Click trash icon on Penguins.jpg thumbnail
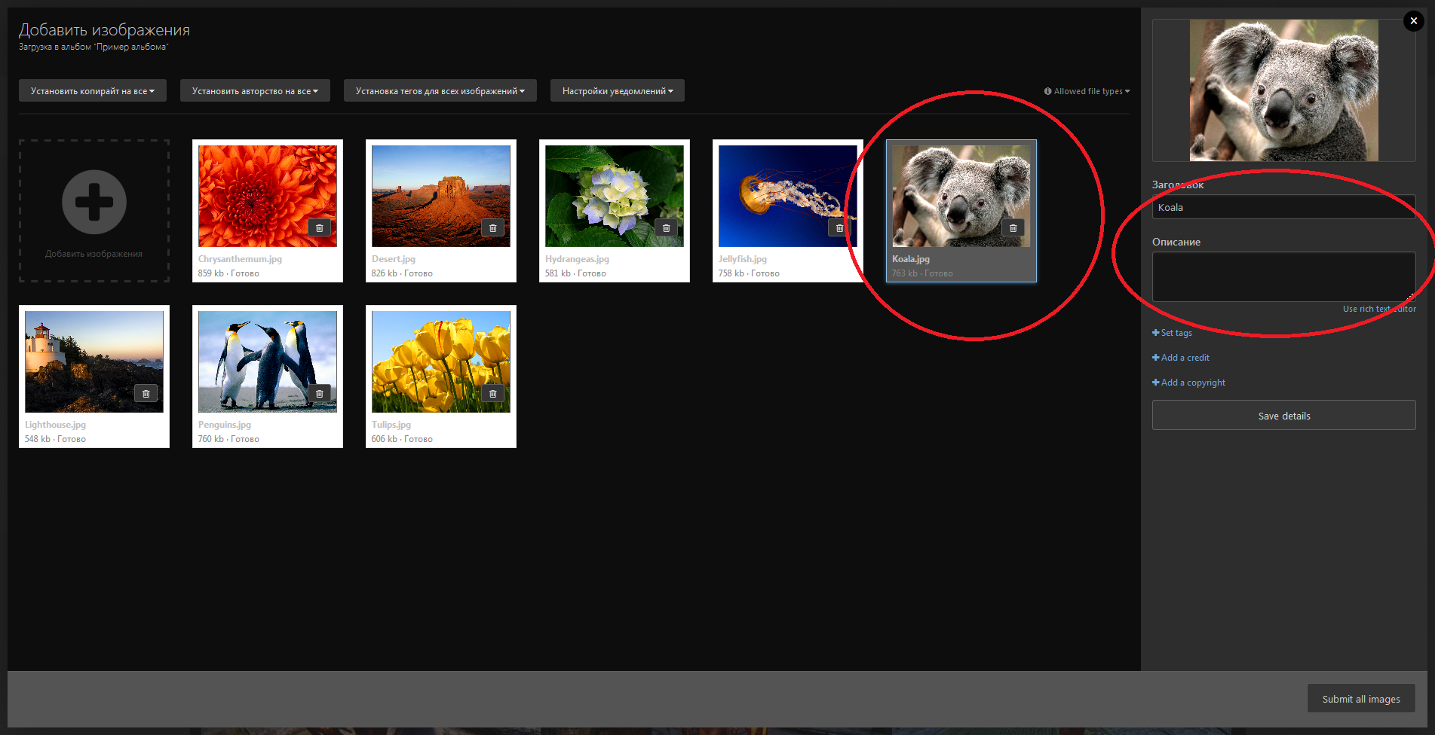 pyautogui.click(x=319, y=394)
